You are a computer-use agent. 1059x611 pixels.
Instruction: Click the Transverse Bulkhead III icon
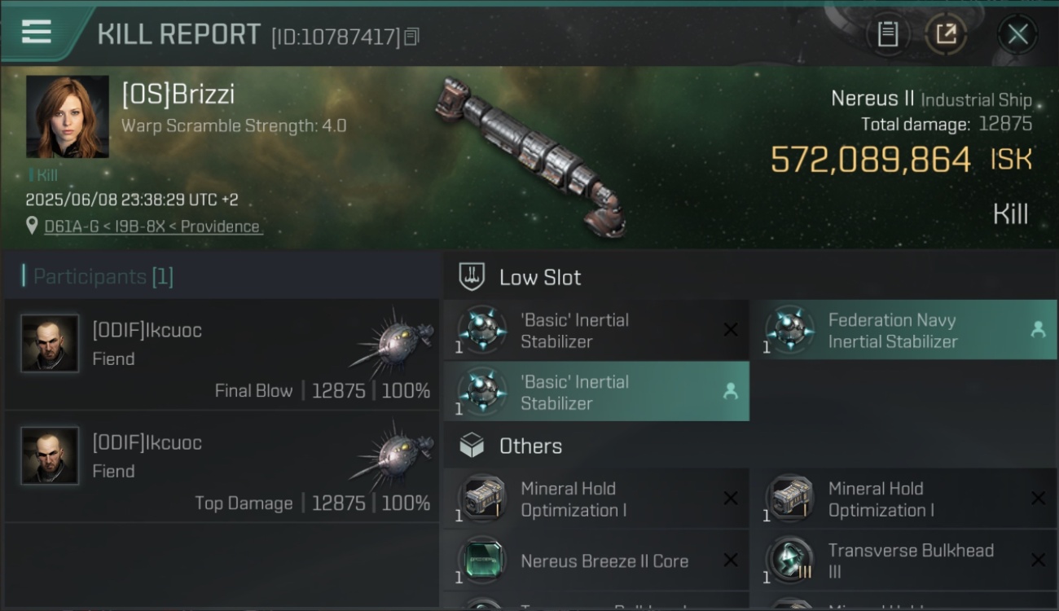pyautogui.click(x=789, y=560)
